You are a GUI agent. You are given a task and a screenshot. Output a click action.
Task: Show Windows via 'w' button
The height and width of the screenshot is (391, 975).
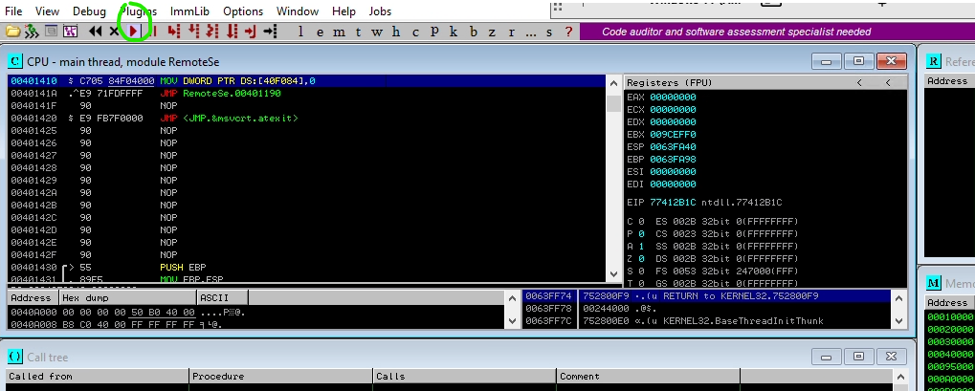[377, 32]
